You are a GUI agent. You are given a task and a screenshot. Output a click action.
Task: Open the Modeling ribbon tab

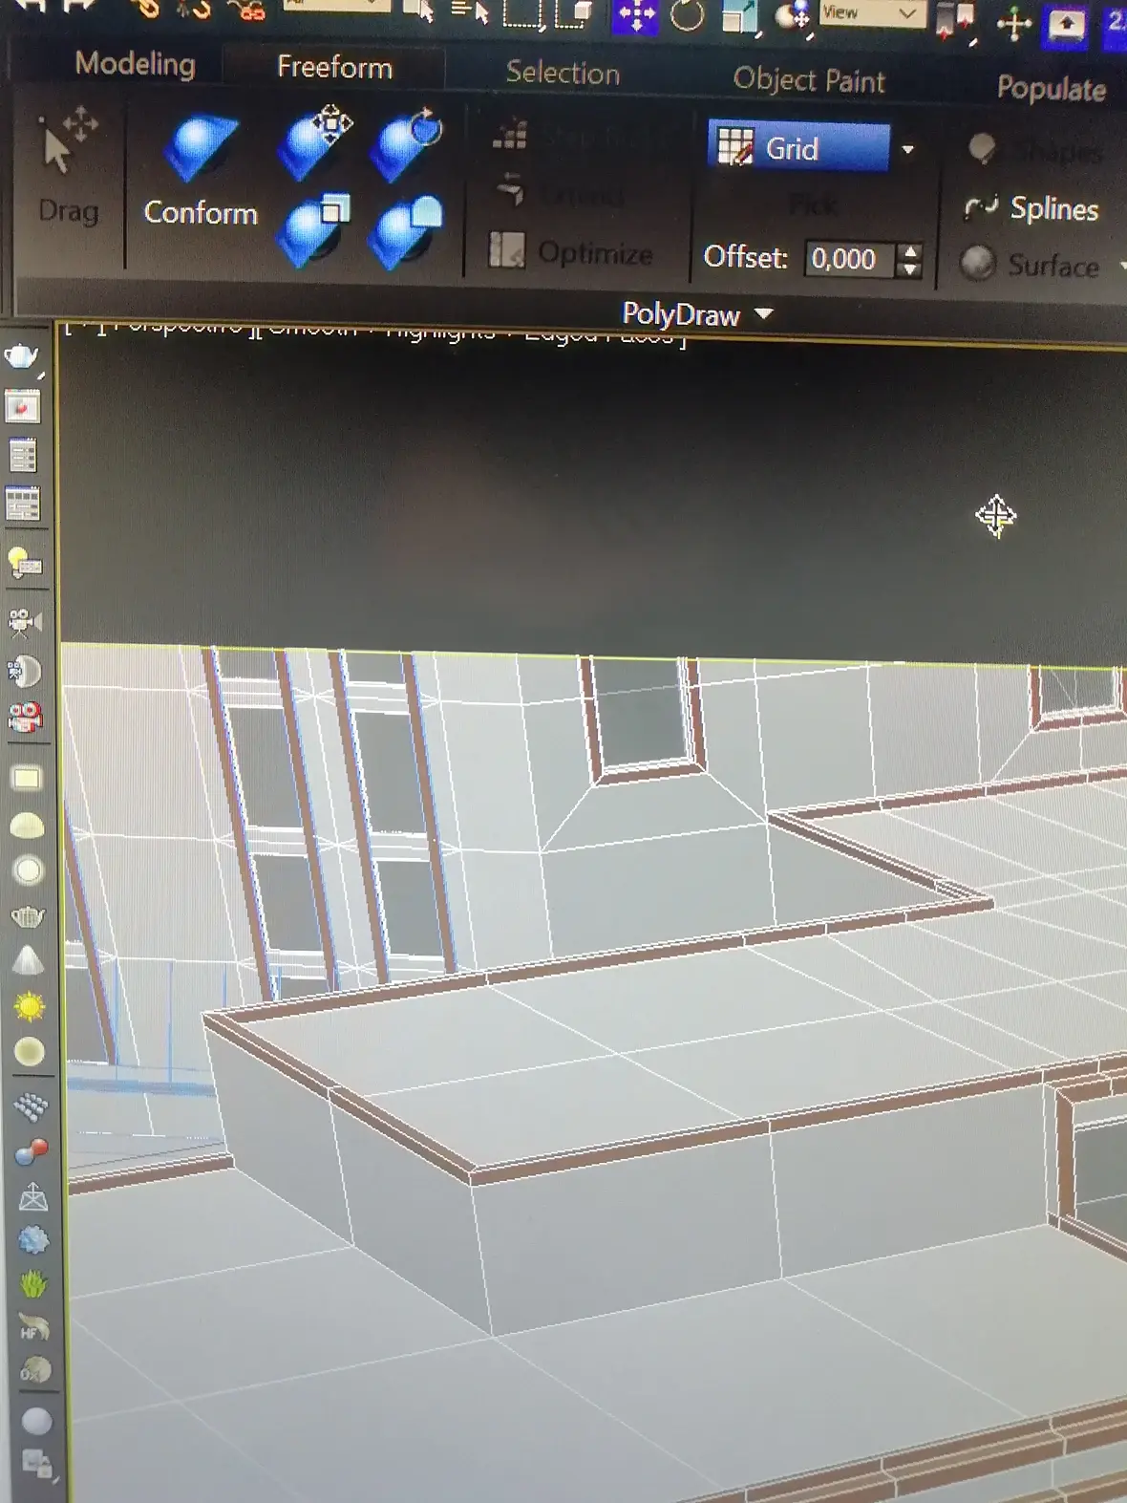(x=135, y=64)
